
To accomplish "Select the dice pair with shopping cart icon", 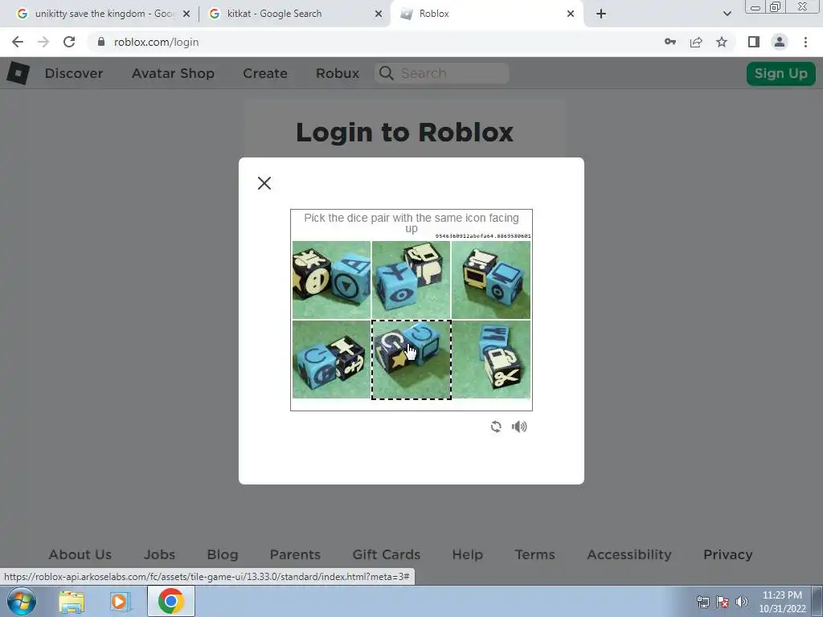I will (491, 280).
